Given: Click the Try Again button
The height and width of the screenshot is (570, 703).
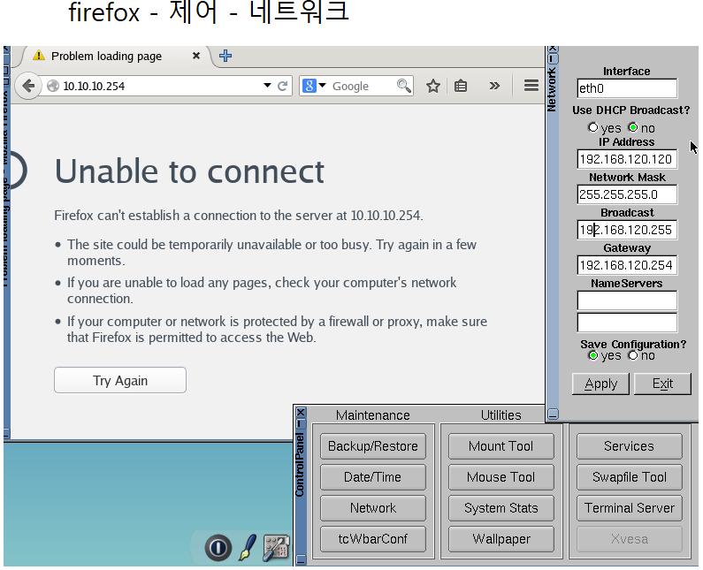Looking at the screenshot, I should (120, 381).
